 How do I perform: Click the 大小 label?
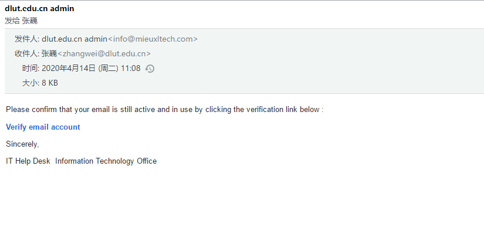[31, 83]
